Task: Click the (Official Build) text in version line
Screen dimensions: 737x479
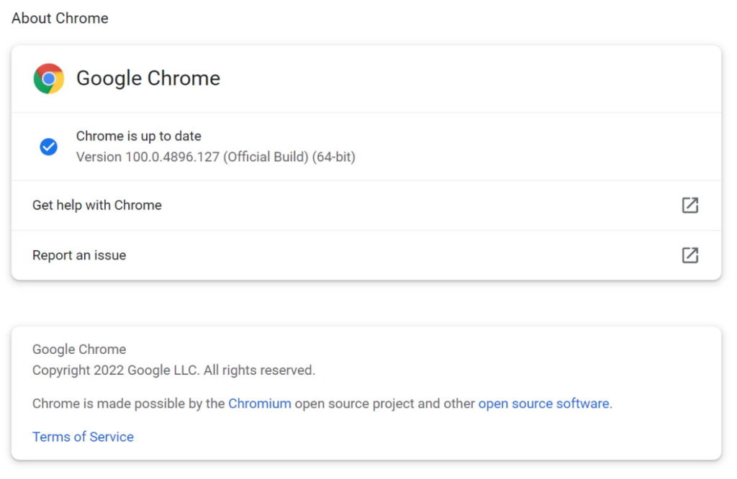Action: tap(266, 157)
